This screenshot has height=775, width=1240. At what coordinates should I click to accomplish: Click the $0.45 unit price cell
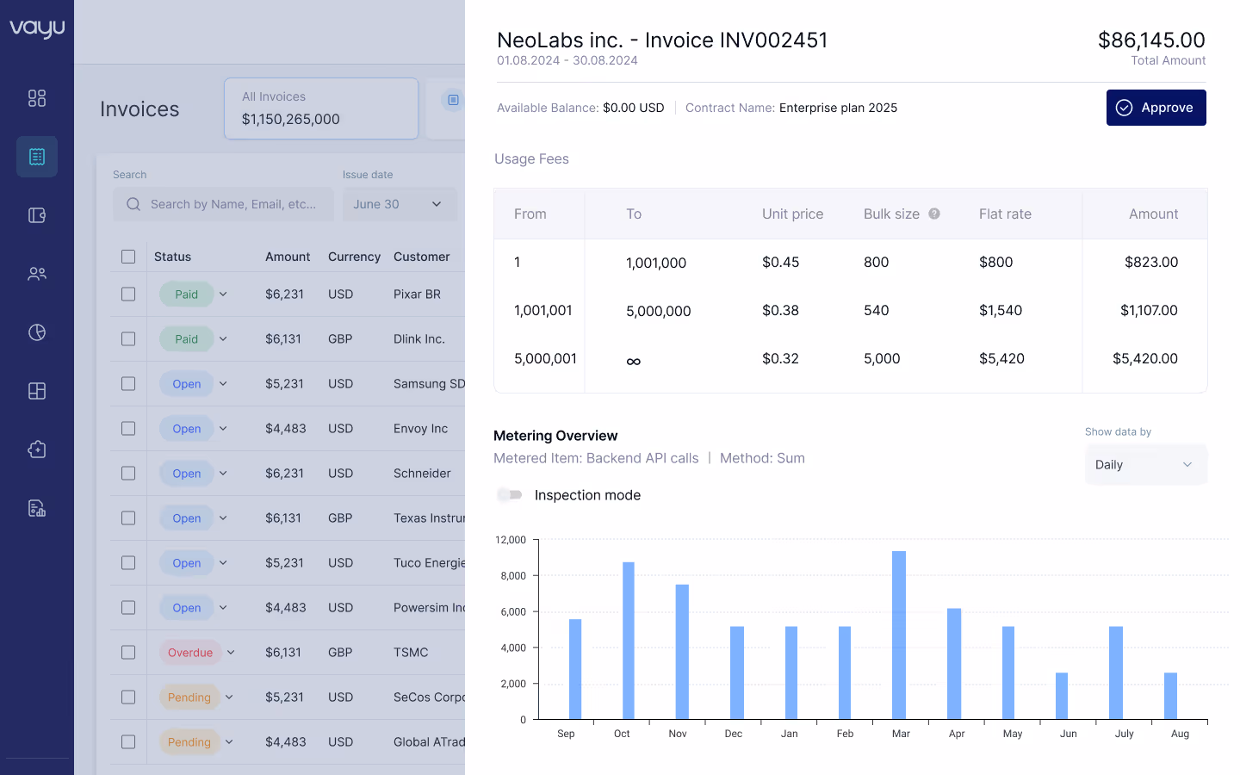[780, 262]
